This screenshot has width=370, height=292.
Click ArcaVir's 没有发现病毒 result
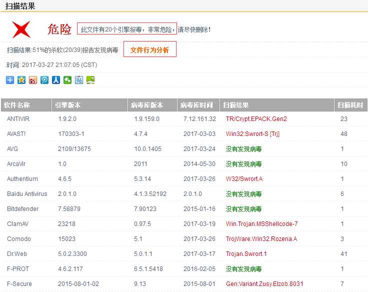point(243,164)
